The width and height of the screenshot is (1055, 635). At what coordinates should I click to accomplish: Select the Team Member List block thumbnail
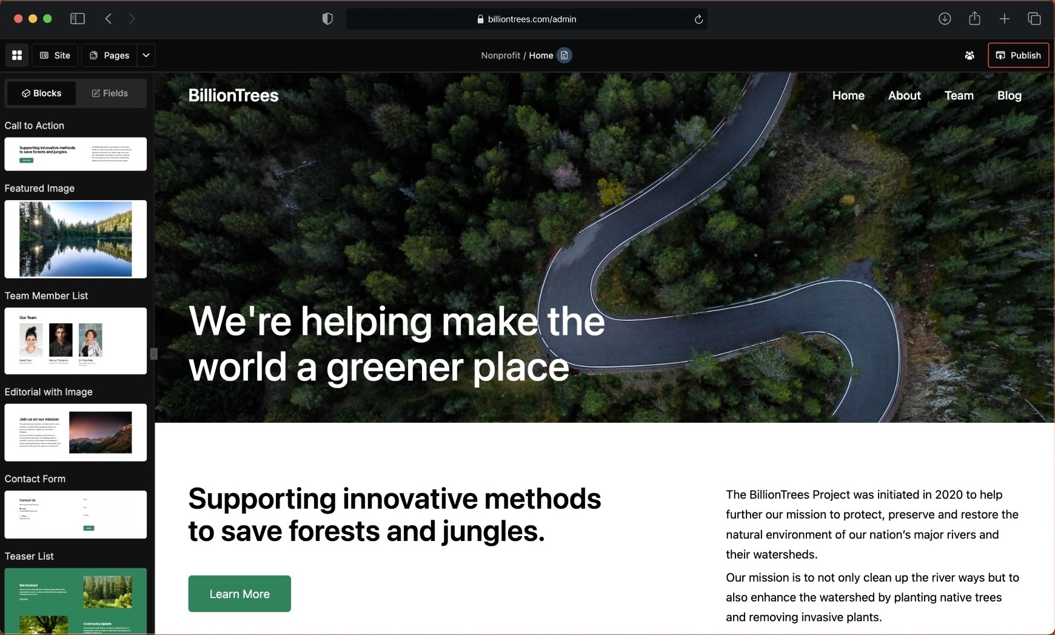pos(75,341)
